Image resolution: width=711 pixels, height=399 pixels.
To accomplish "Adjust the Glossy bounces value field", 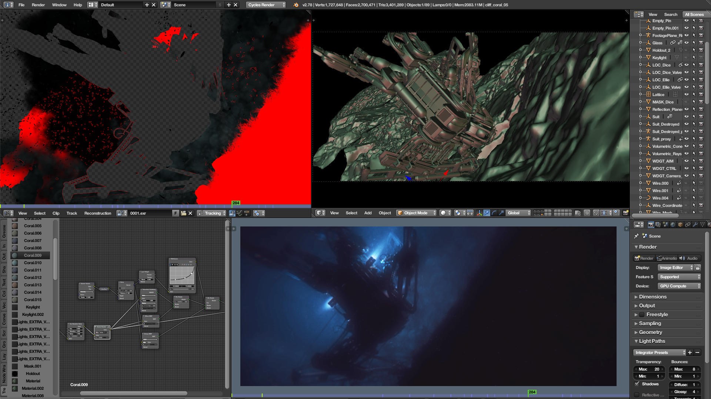I will pos(684,392).
